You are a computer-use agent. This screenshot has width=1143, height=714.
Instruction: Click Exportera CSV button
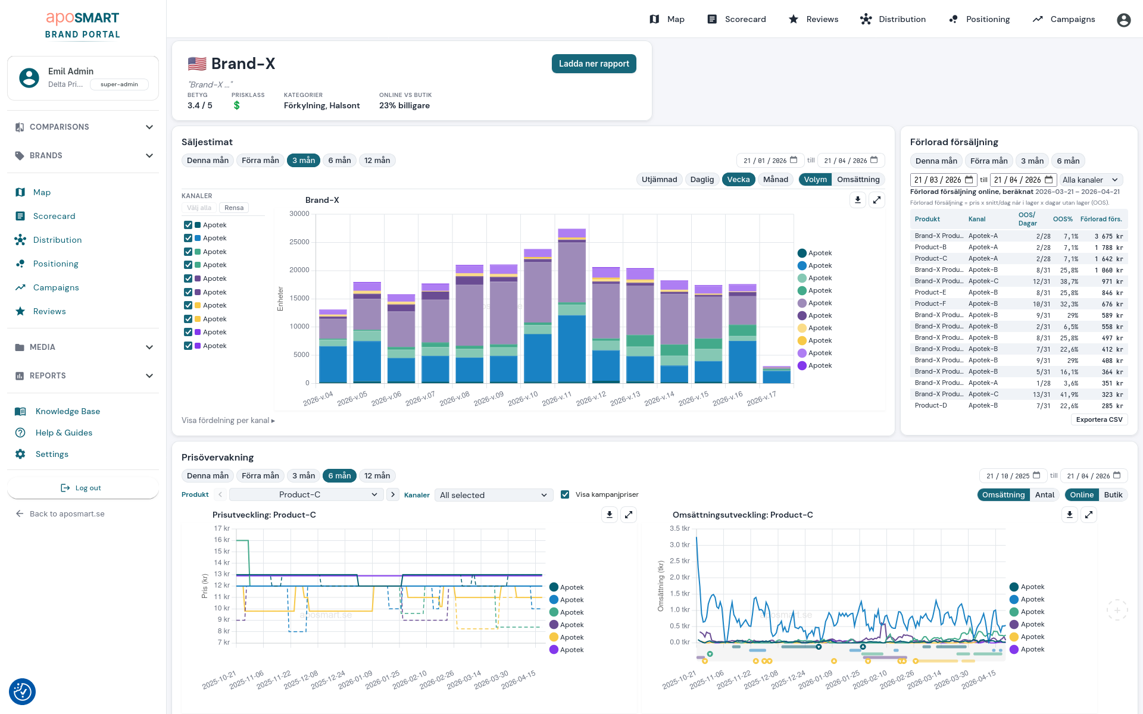(1099, 419)
